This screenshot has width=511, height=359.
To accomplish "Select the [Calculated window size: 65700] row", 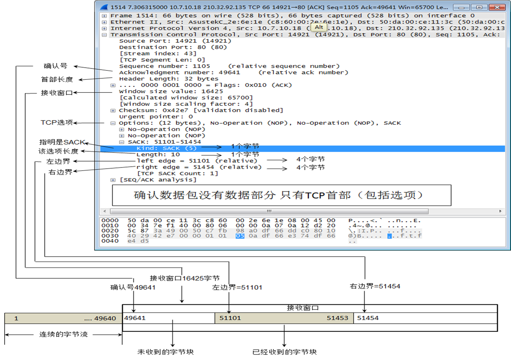I will pos(186,97).
